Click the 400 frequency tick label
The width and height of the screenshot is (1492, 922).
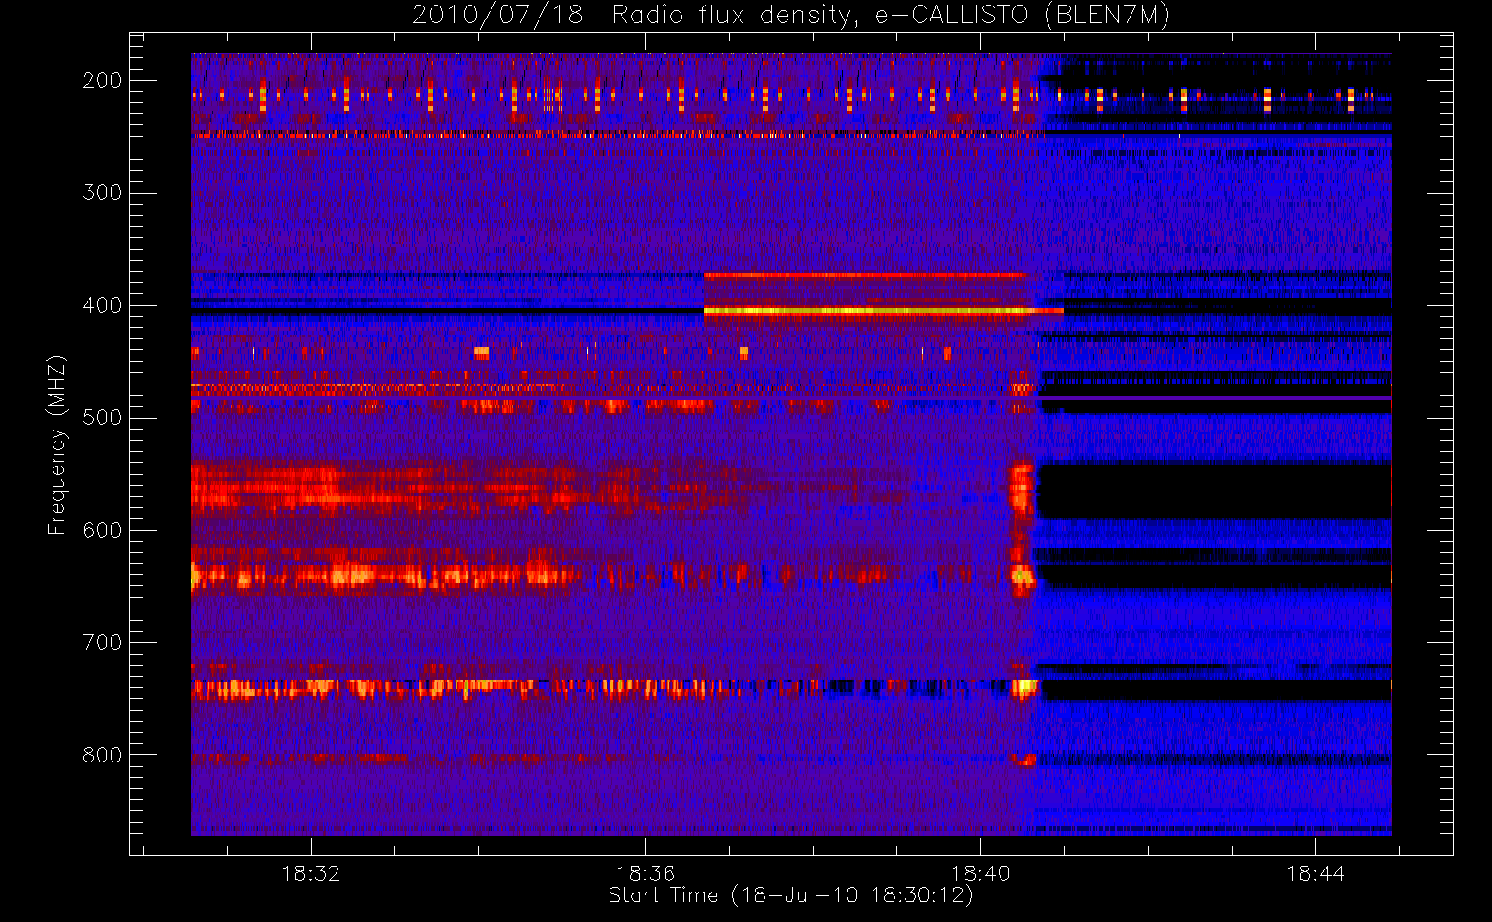point(102,305)
